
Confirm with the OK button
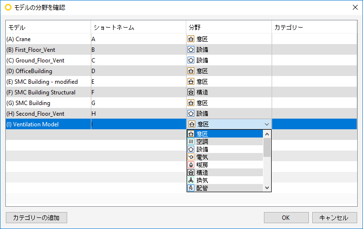(x=286, y=218)
